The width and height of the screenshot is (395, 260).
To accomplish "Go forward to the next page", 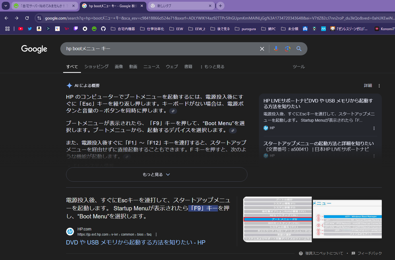I will pos(17,18).
